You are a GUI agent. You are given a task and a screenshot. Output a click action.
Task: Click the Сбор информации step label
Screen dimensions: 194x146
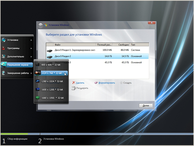pos(17,139)
